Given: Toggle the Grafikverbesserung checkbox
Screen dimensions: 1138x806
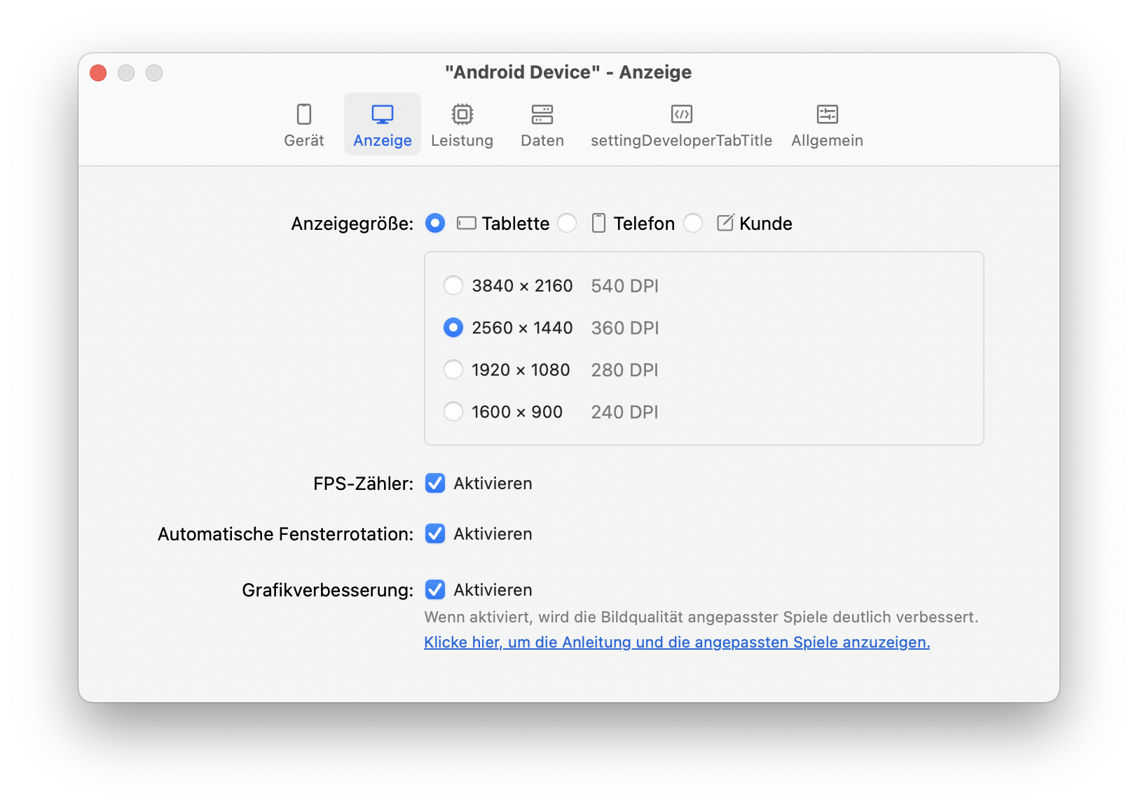Looking at the screenshot, I should (x=435, y=590).
